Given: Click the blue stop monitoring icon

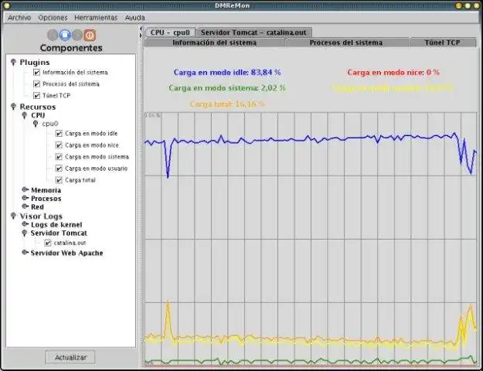Looking at the screenshot, I should [65, 35].
